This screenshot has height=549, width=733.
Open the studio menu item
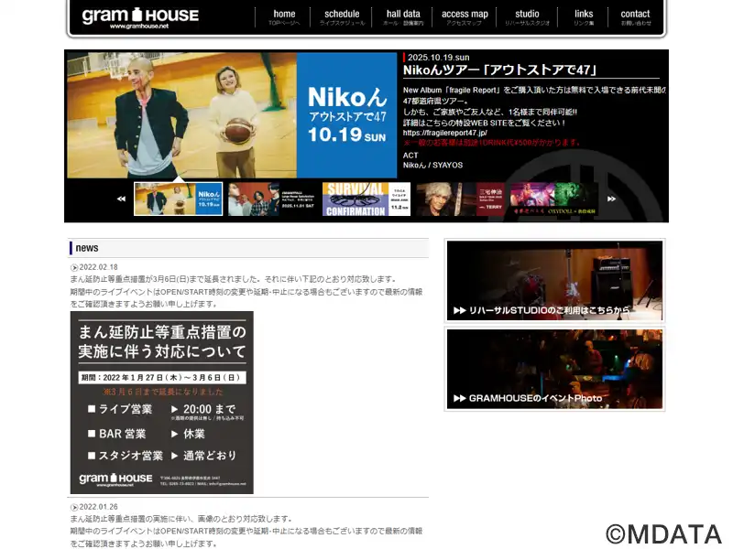527,17
